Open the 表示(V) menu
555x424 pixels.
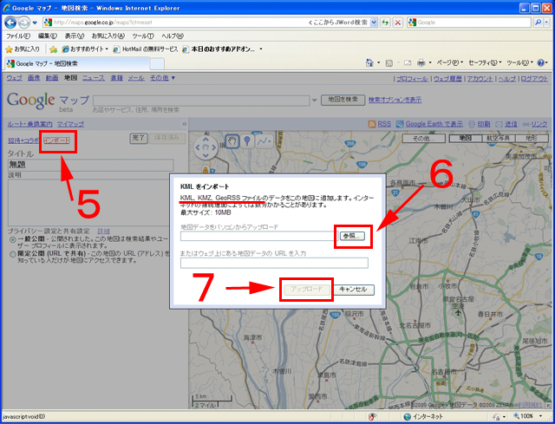74,36
